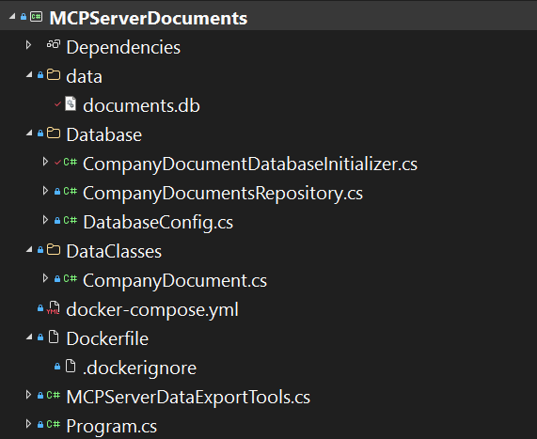Viewport: 537px width, 439px height.
Task: Click the .dockerignore file icon
Action: (71, 366)
